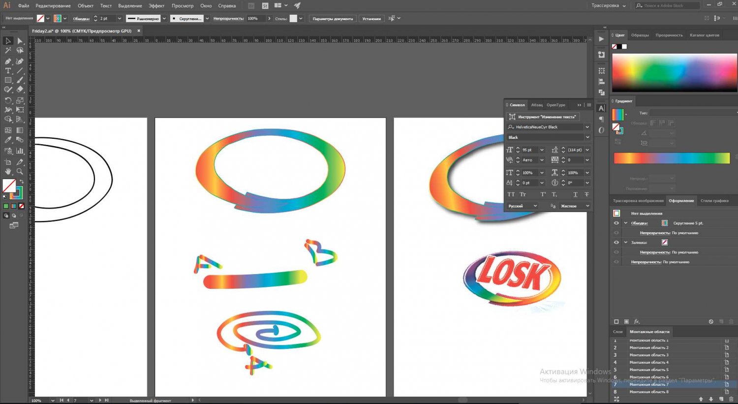Viewport: 738px width, 404px height.
Task: Swap fill and stroke colors in the toolbox
Action: click(x=21, y=182)
